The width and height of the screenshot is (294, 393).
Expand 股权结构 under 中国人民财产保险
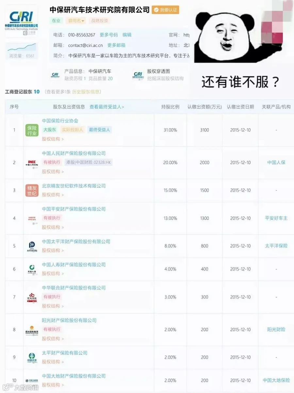pos(53,172)
